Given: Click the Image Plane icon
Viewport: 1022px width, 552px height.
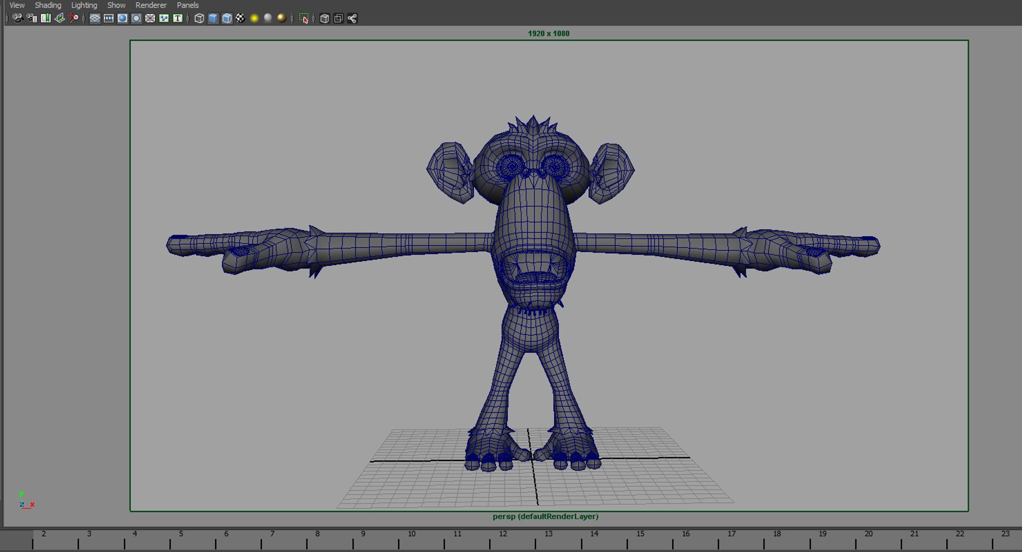Looking at the screenshot, I should click(60, 19).
